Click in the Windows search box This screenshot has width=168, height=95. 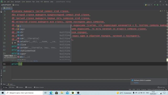pyautogui.click(x=24, y=93)
